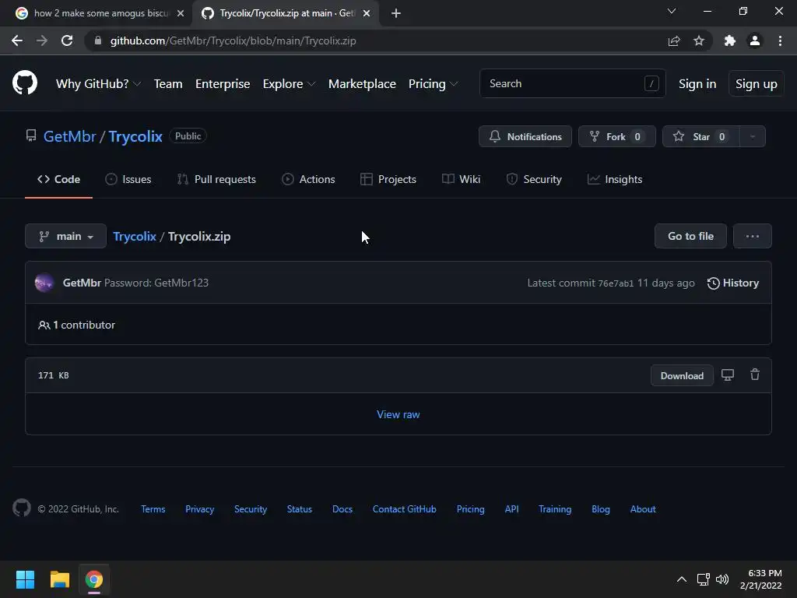The image size is (797, 598).
Task: Open the file History link
Action: coord(733,283)
